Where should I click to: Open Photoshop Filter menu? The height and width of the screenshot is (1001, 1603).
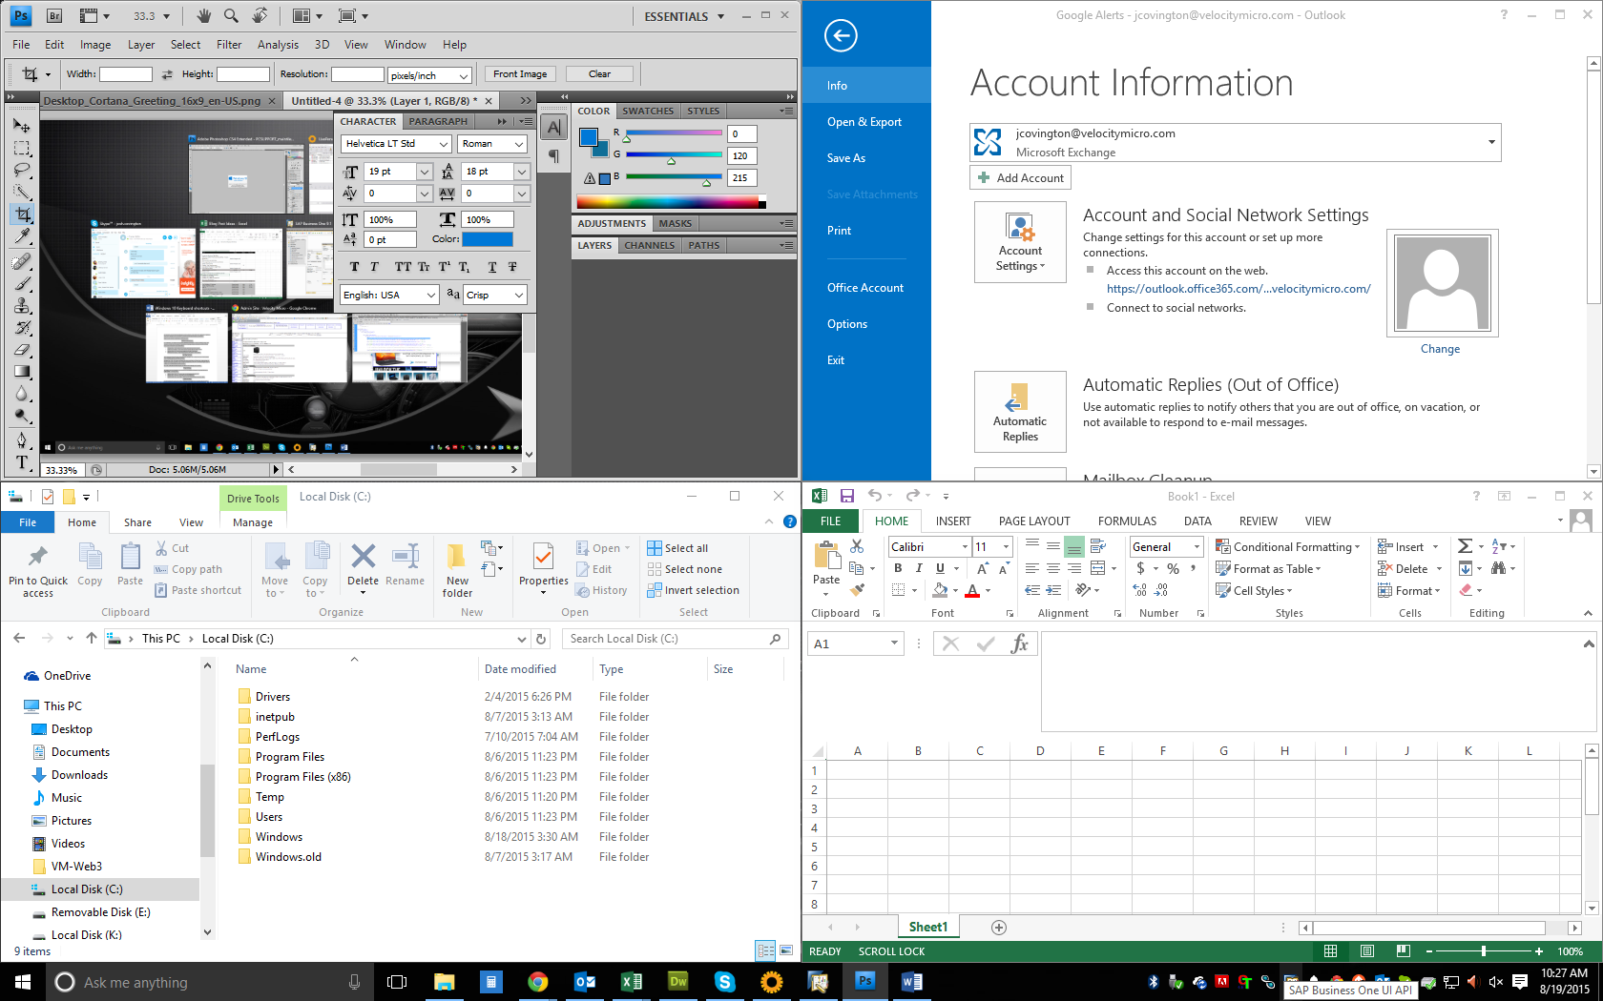(229, 45)
